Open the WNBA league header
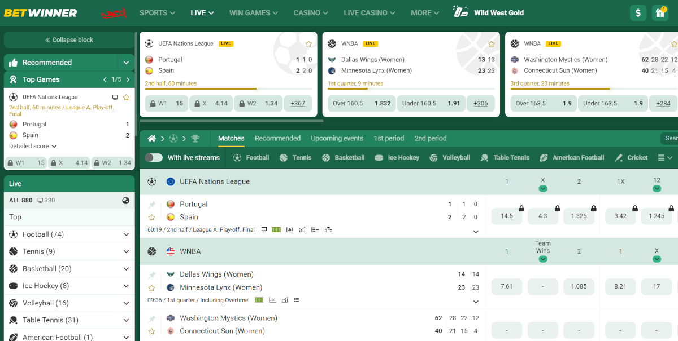678x341 pixels. [x=190, y=251]
